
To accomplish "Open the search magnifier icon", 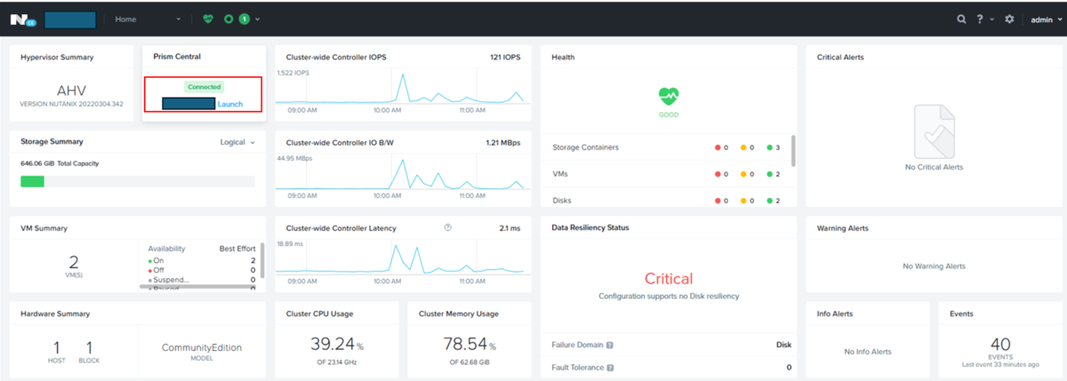I will 961,19.
